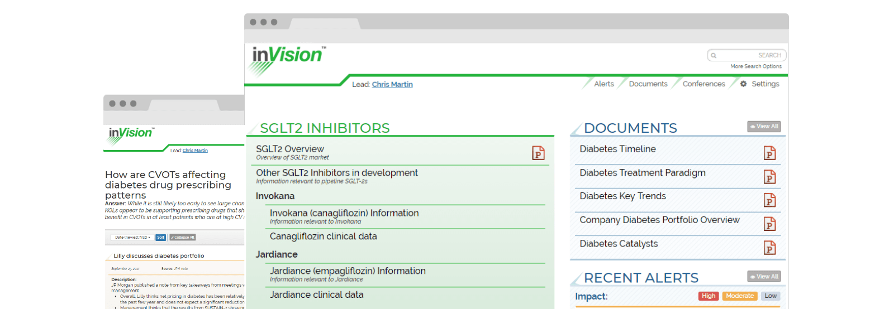This screenshot has height=309, width=894.
Task: Open the Alerts navigation tab
Action: [x=603, y=84]
